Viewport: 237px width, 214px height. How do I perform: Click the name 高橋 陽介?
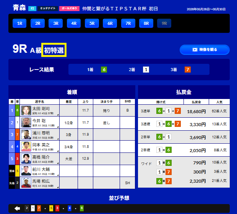[41, 157]
